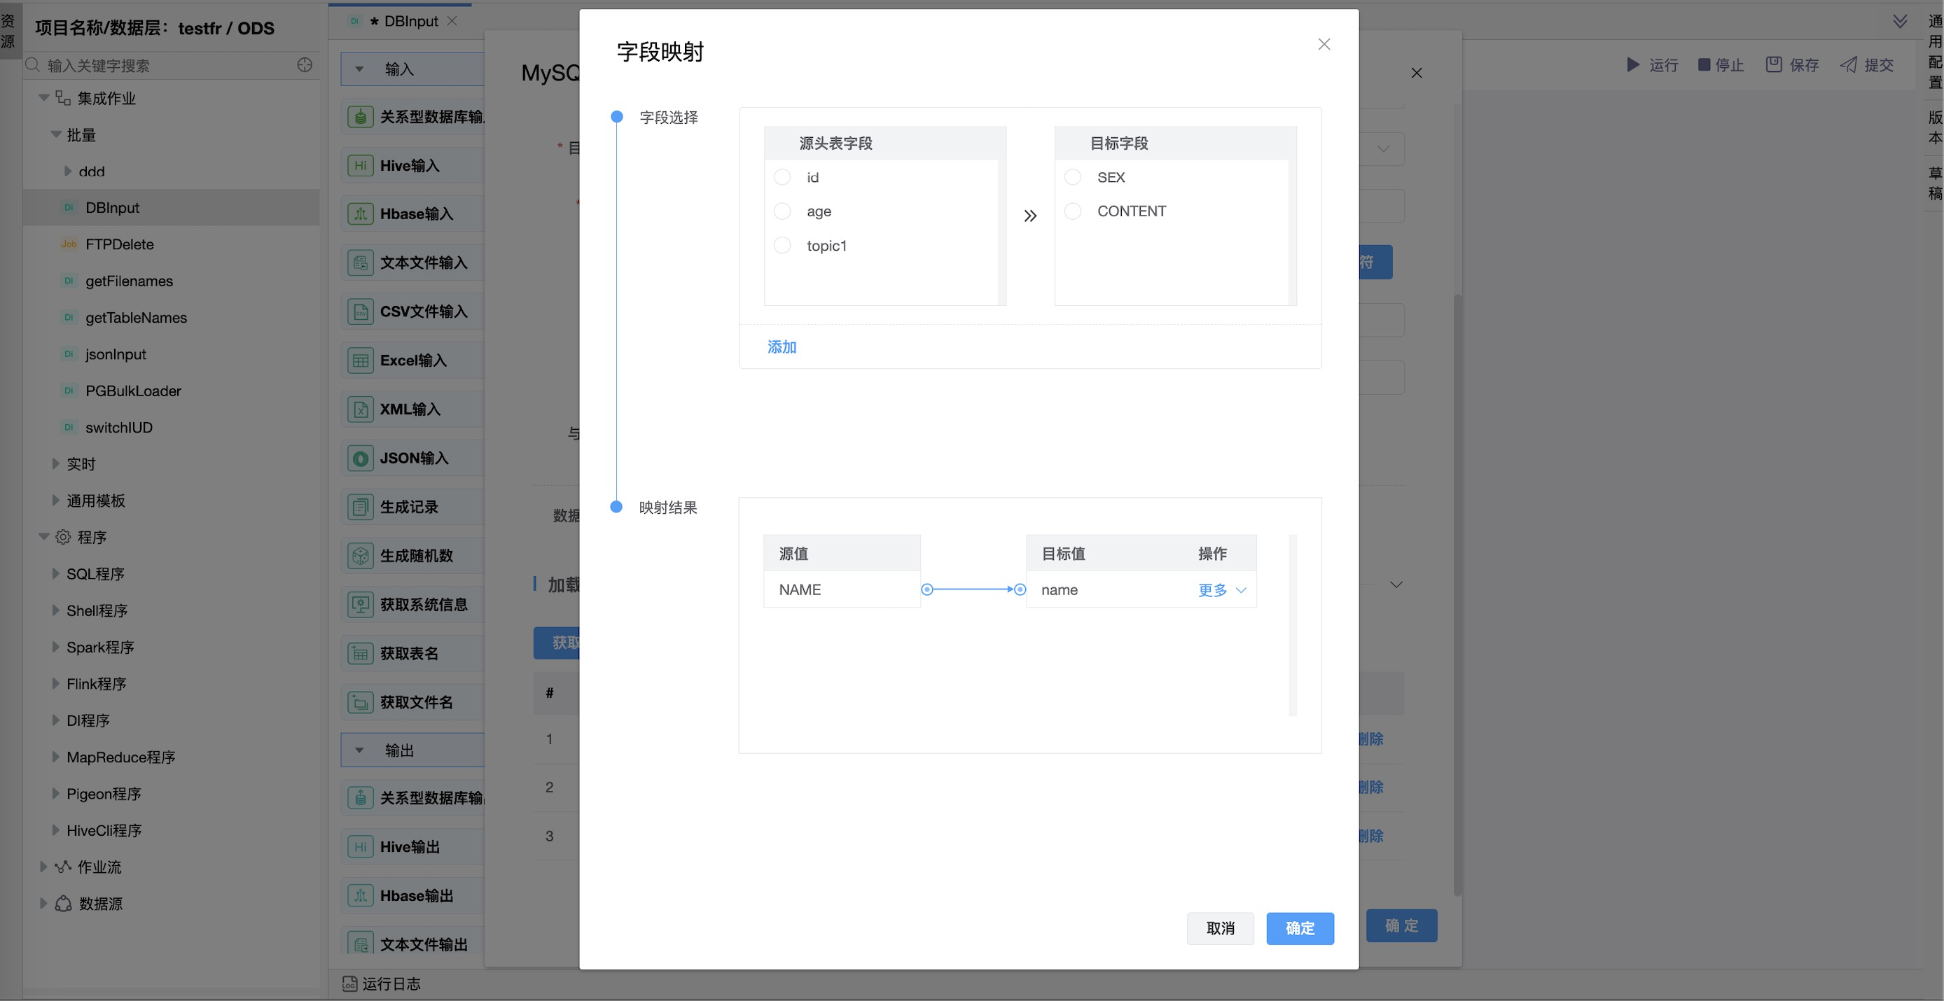Collapse the 集成作业 tree node

coord(44,97)
